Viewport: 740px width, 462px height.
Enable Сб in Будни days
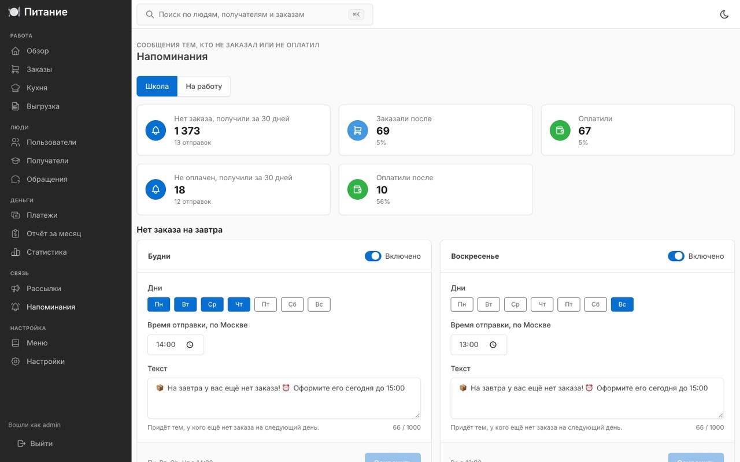tap(293, 304)
